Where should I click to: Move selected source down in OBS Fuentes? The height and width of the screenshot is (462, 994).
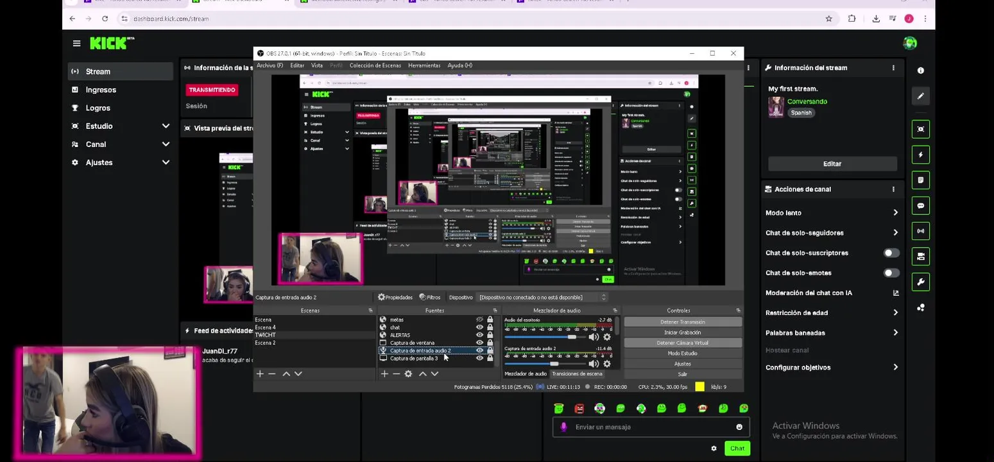tap(434, 374)
